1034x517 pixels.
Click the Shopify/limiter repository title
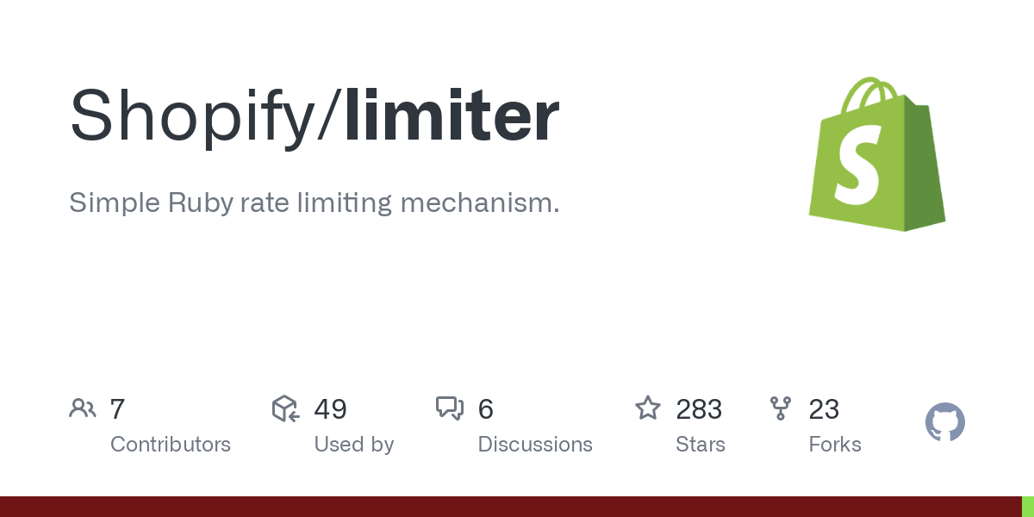(315, 116)
